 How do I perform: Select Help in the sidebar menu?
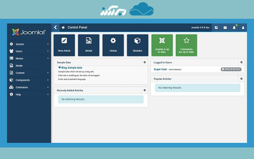tap(18, 94)
